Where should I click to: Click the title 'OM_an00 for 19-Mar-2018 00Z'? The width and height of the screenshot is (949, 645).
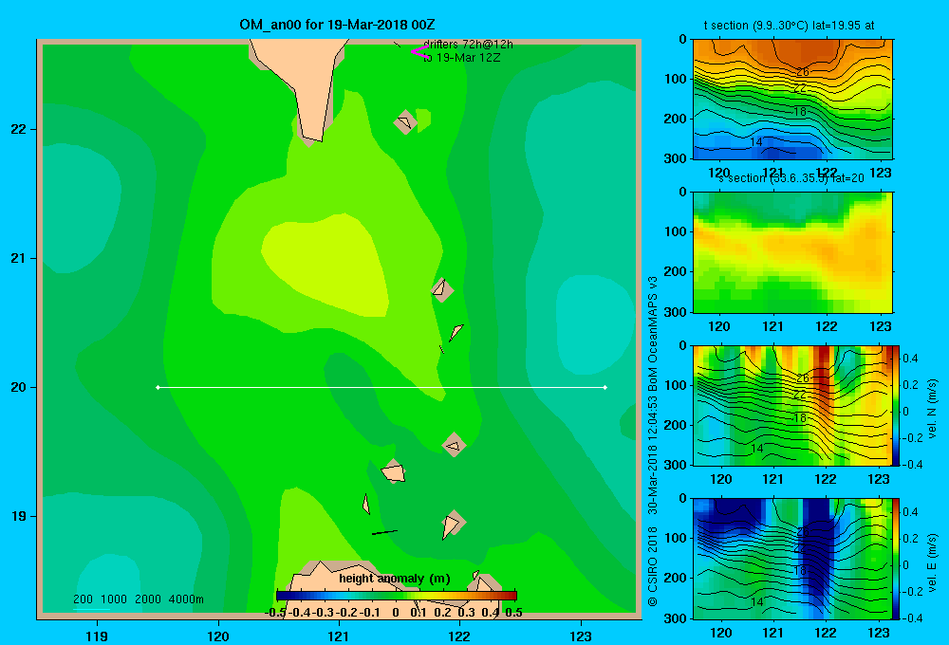337,25
